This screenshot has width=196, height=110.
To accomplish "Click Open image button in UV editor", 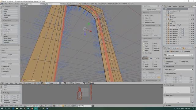I will [36, 106].
